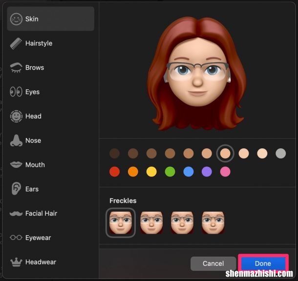Pick the purple skin color swatch
Viewport: 298px width, 281px height.
207,172
